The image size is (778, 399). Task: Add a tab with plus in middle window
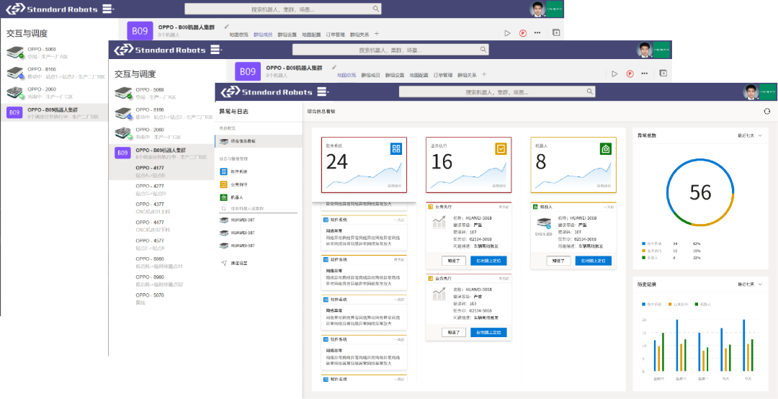pos(484,74)
